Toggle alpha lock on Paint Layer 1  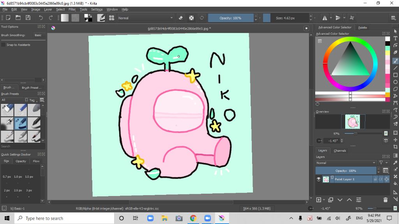(x=387, y=179)
